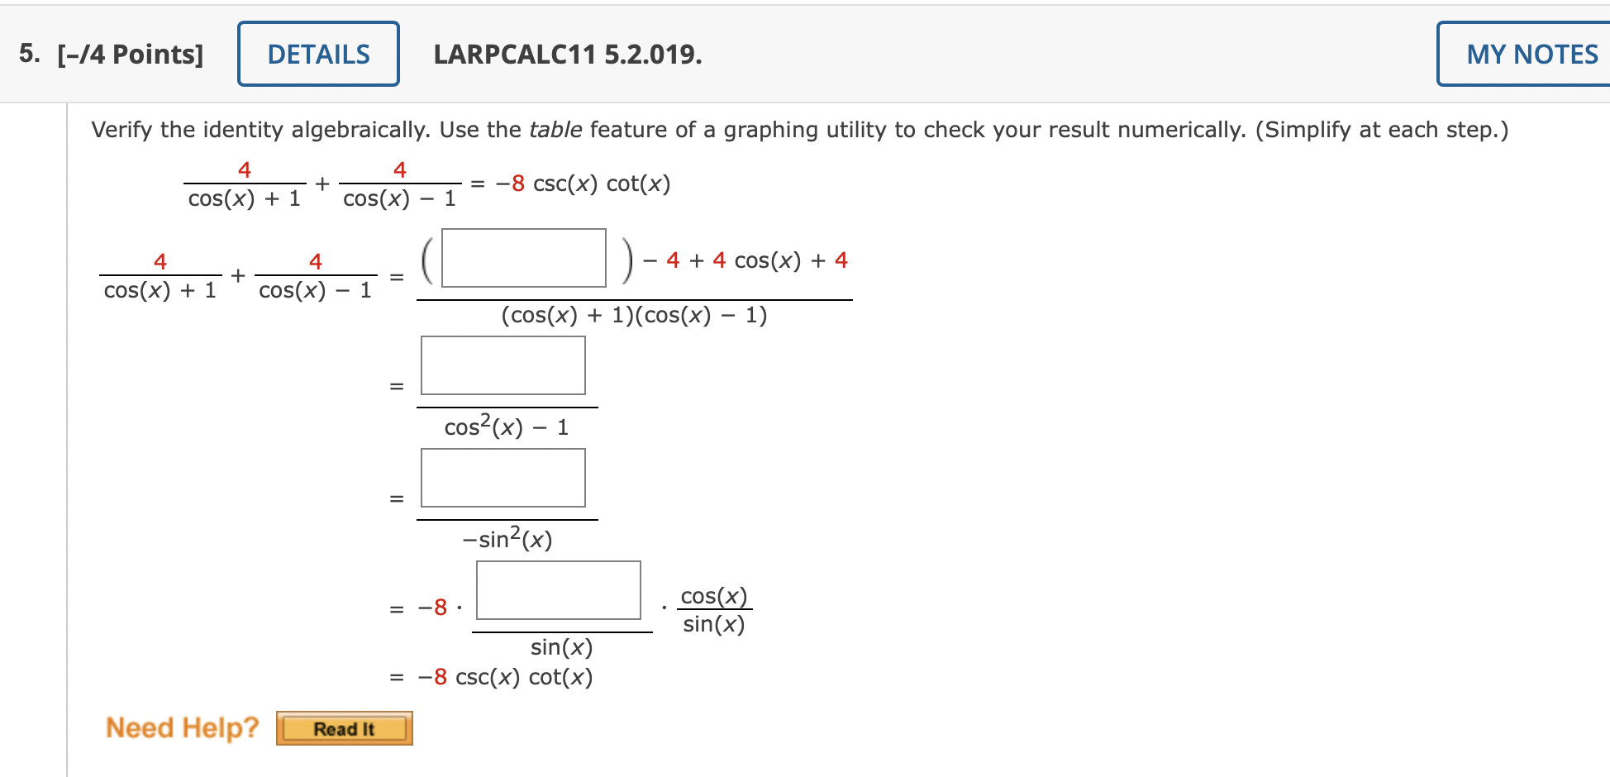Click the identity equation −8 csc(x) cot(x)

(579, 184)
